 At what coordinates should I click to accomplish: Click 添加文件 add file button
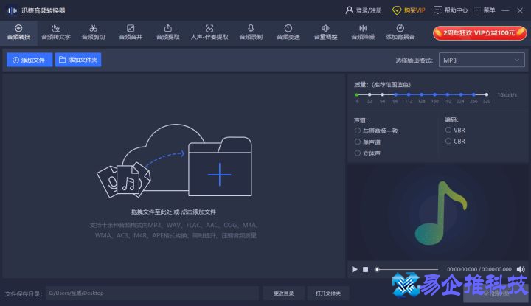pos(29,60)
